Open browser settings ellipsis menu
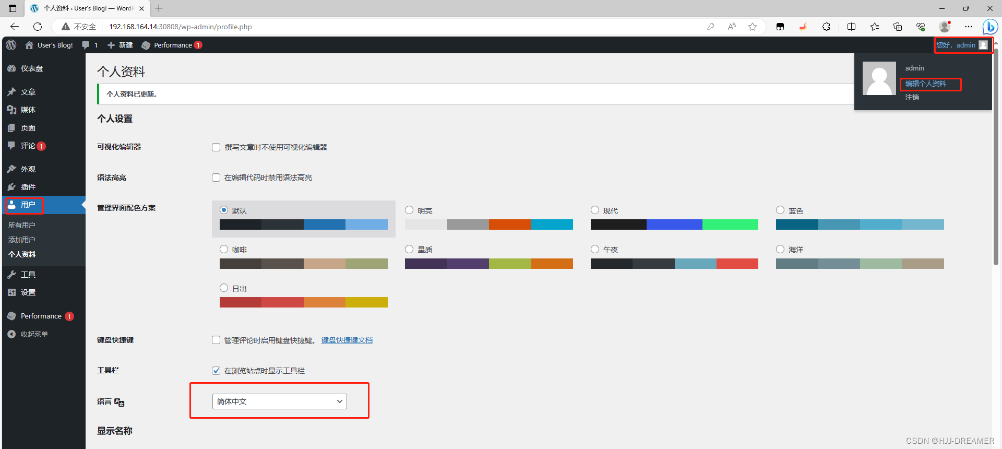The height and width of the screenshot is (449, 1002). pos(969,27)
